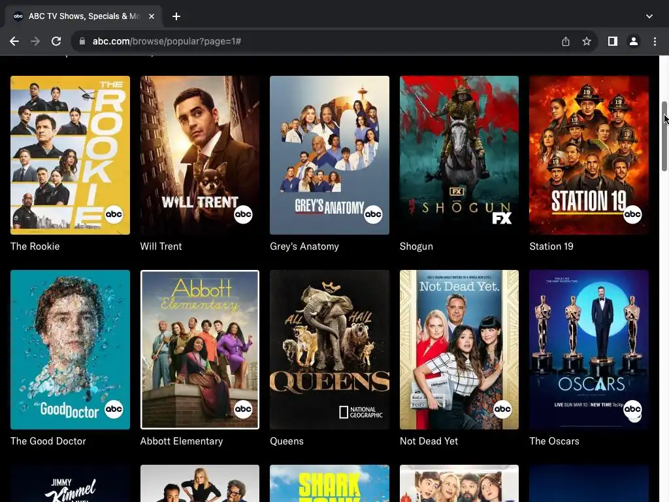669x502 pixels.
Task: Click 'Queens' title text
Action: coord(287,441)
